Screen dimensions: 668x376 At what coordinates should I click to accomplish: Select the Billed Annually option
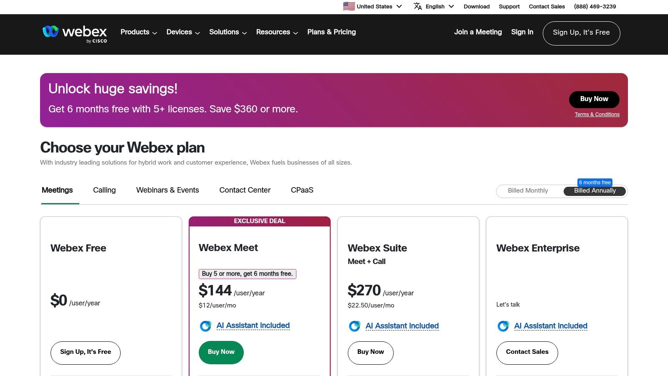[595, 191]
